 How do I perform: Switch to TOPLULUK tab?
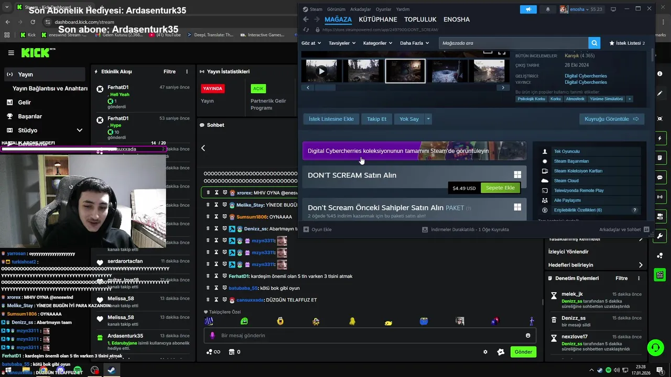click(x=420, y=19)
